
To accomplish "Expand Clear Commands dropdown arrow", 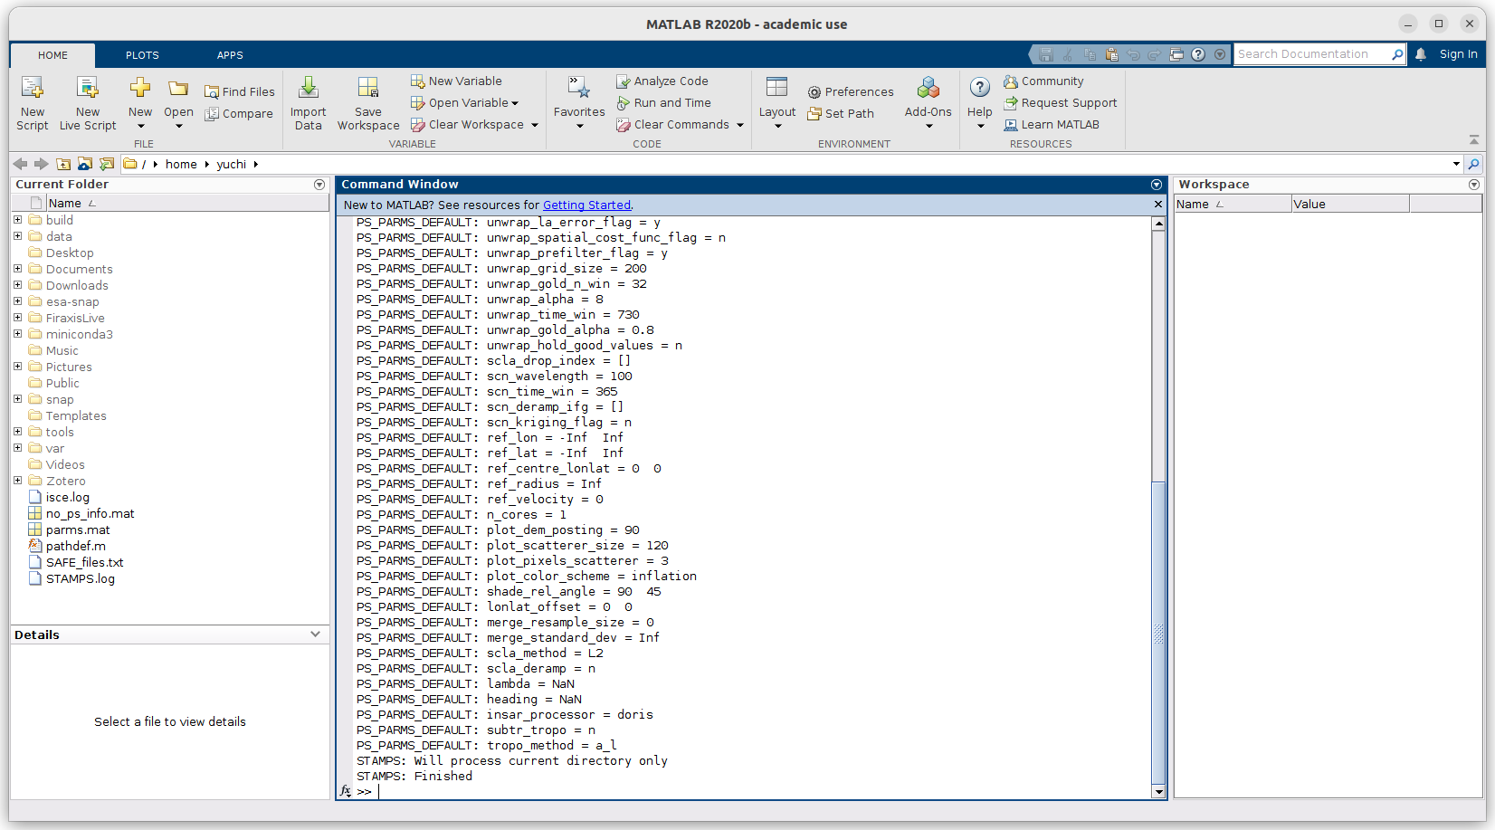I will pos(740,125).
